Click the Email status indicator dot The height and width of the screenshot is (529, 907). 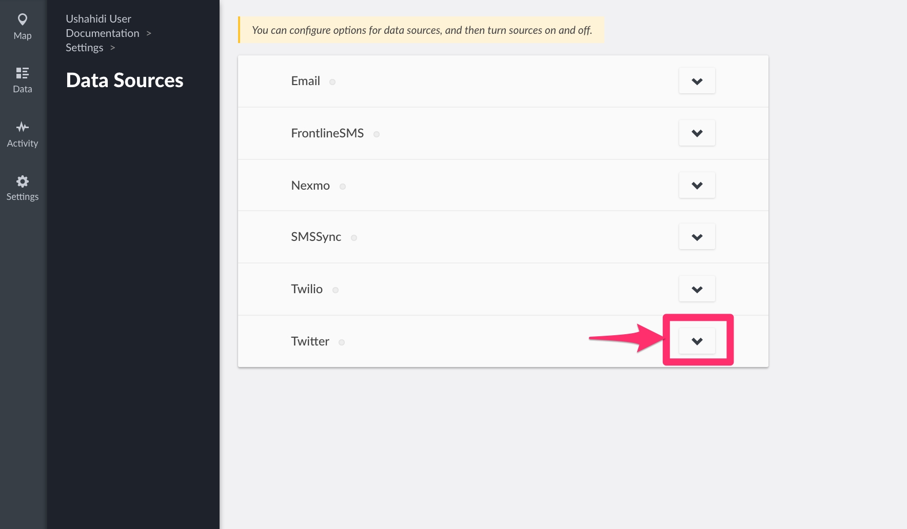click(x=332, y=82)
